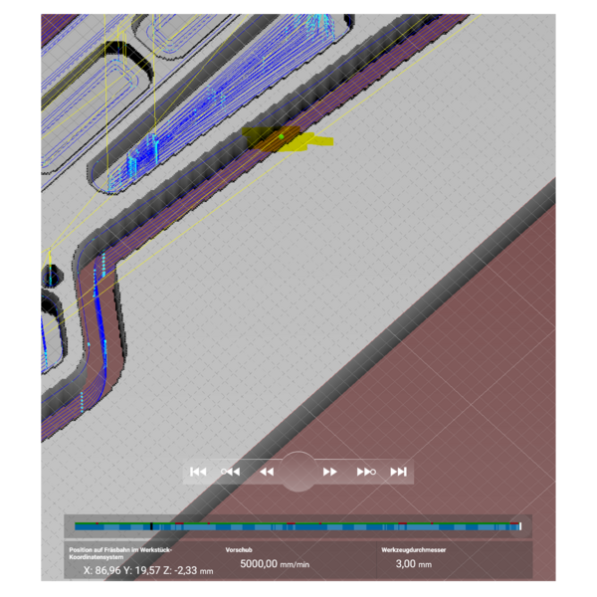Click the black marker on the timeline
This screenshot has width=597, height=597.
[x=151, y=526]
